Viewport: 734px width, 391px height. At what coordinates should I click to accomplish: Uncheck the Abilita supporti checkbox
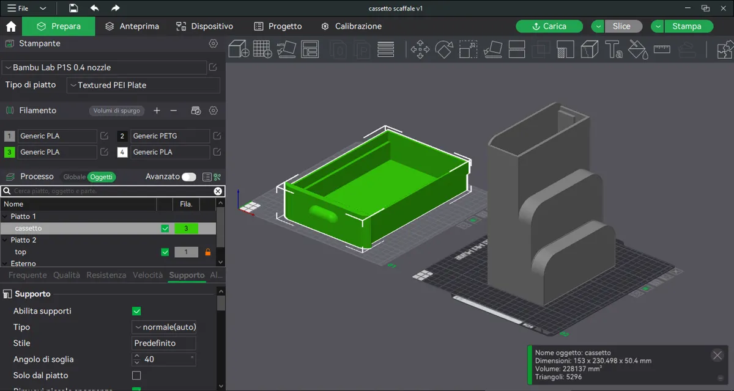pyautogui.click(x=136, y=311)
